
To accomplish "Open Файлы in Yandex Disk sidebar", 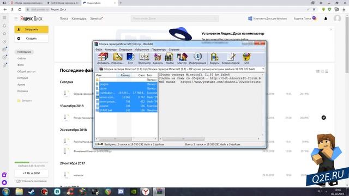I will pyautogui.click(x=22, y=58).
